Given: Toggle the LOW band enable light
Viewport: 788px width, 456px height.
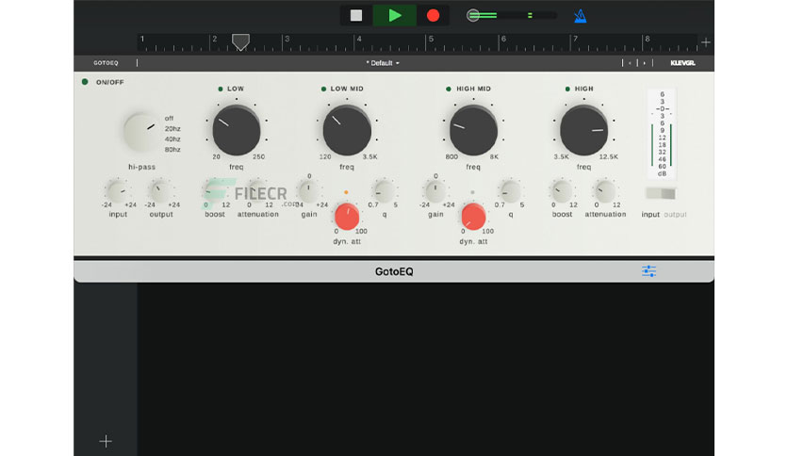Looking at the screenshot, I should [x=221, y=89].
